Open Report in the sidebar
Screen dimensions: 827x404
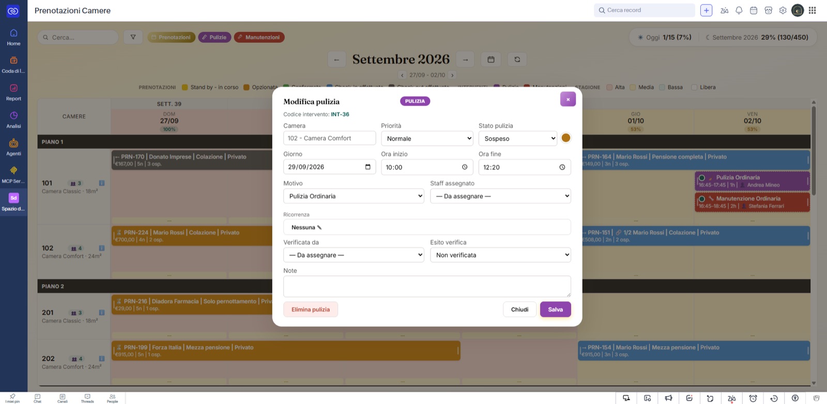[13, 92]
